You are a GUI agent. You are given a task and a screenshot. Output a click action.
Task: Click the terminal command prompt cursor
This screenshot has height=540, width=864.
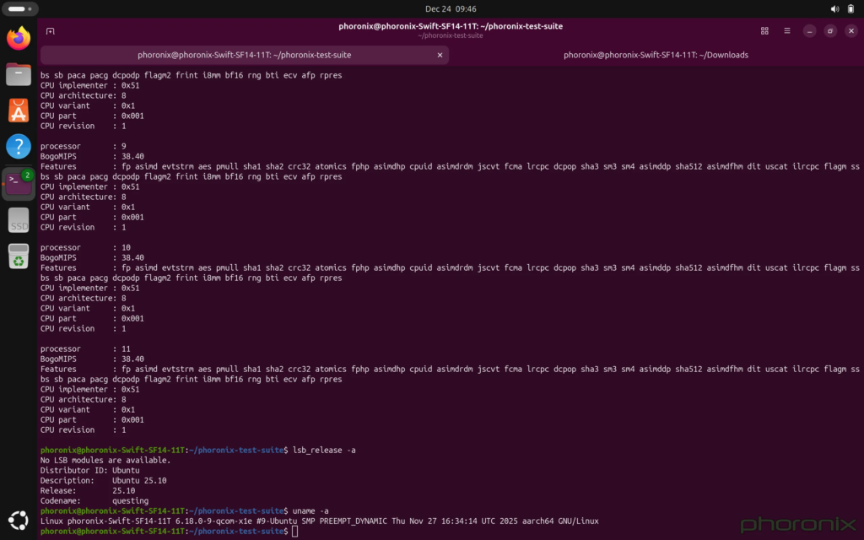click(x=294, y=532)
